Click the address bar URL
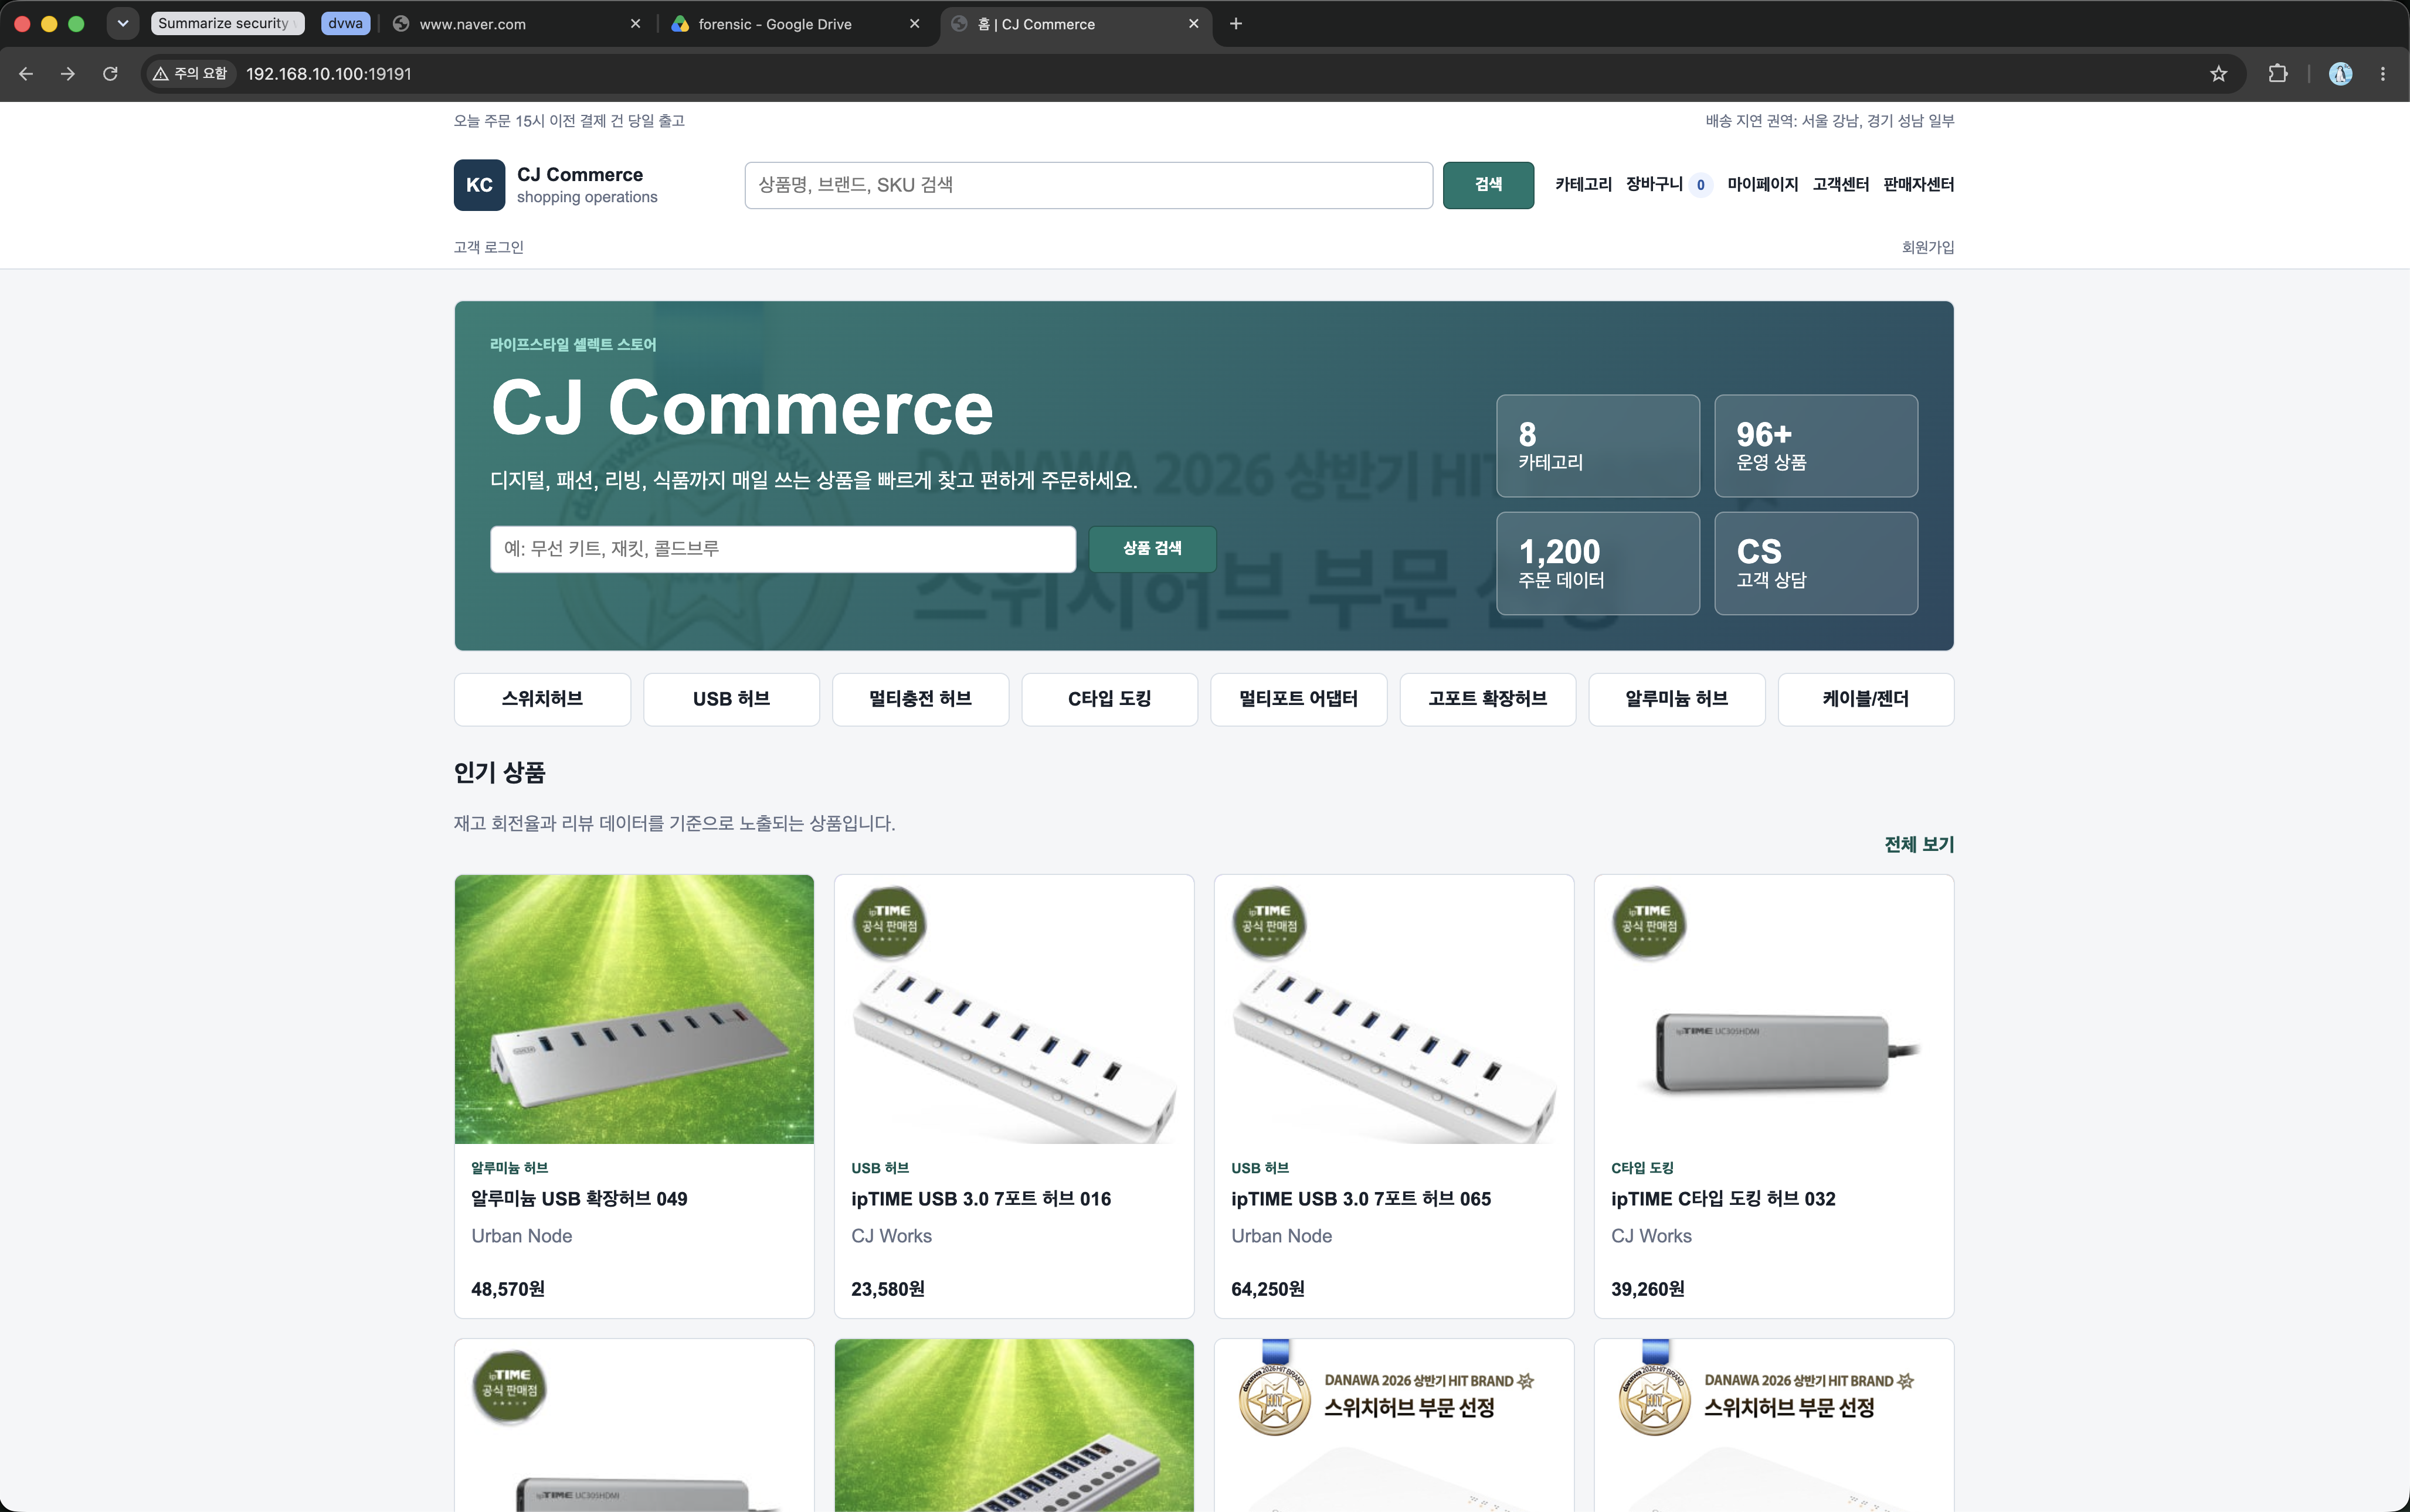This screenshot has width=2410, height=1512. point(329,74)
